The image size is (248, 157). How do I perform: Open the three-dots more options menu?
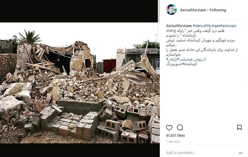[x=240, y=153]
